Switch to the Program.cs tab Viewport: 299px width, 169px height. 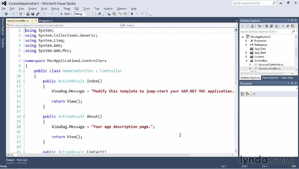(45, 20)
